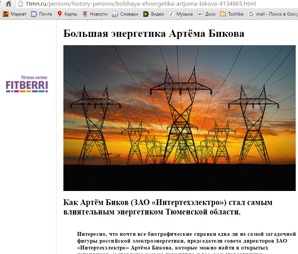Click the heading 'Большая энергетика Артёма Бикова'

tap(154, 34)
